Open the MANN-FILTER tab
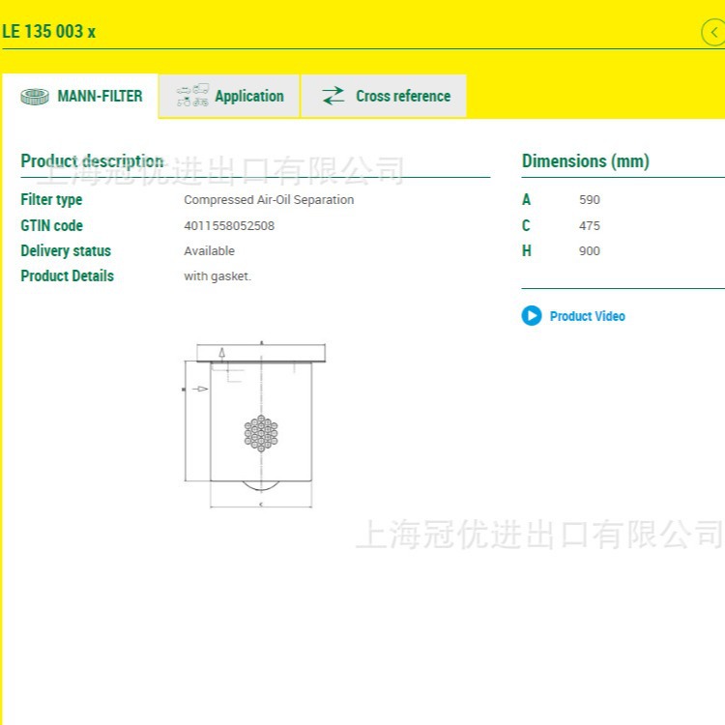Image resolution: width=725 pixels, height=725 pixels. [80, 96]
